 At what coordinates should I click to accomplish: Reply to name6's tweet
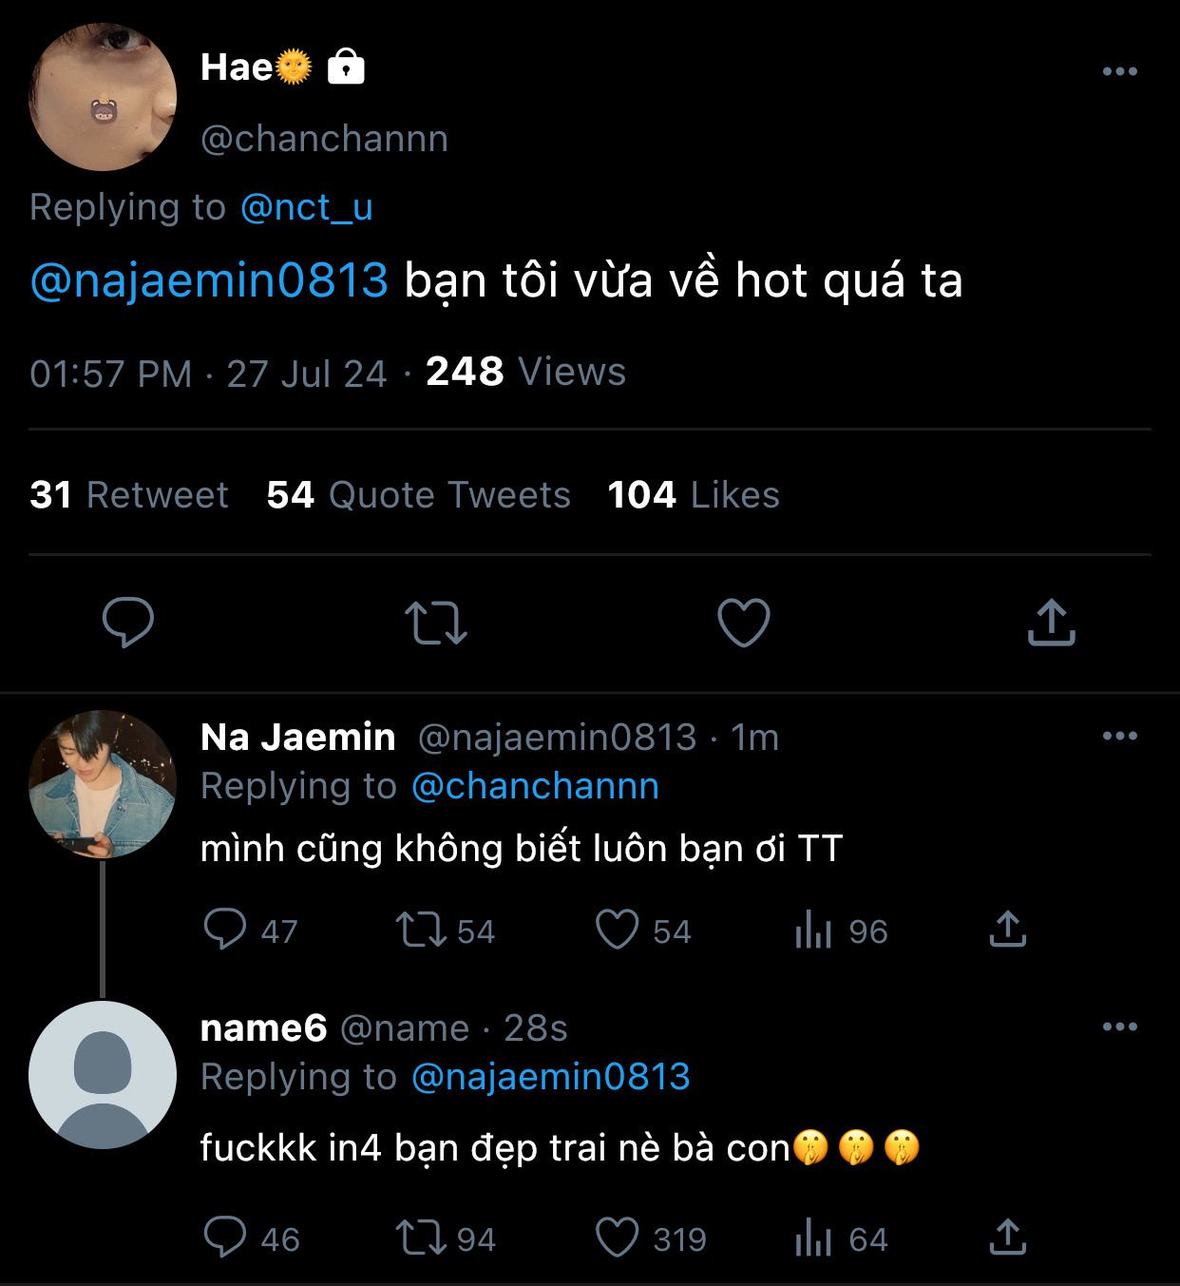pos(225,1238)
